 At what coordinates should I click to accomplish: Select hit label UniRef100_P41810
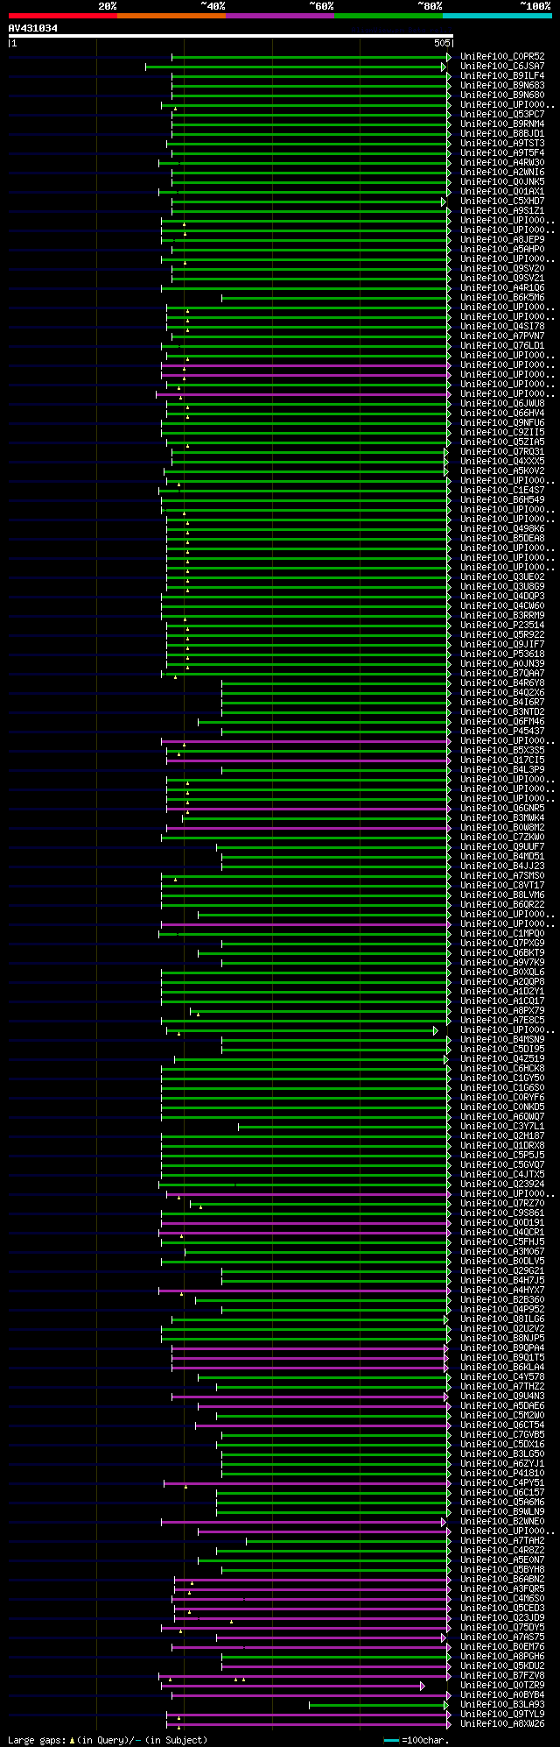click(x=502, y=1474)
